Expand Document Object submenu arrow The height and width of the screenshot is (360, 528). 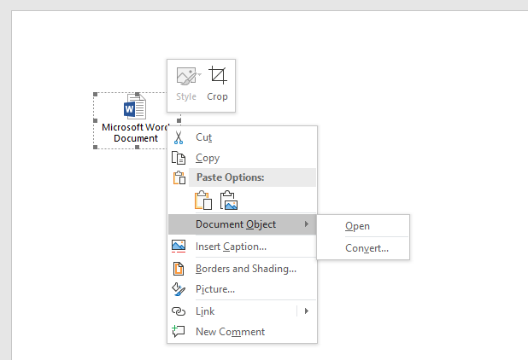[x=307, y=224]
